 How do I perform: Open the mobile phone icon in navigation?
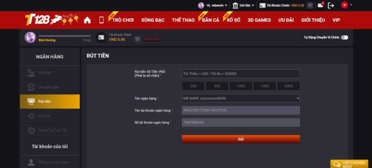[101, 20]
